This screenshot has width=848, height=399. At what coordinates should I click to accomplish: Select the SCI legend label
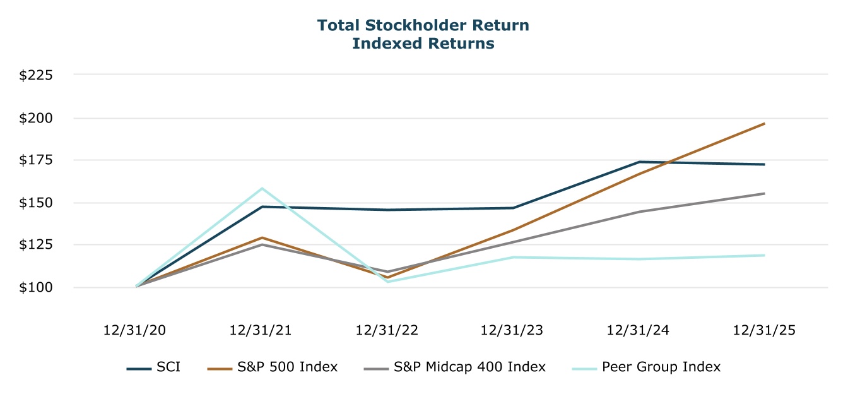[168, 367]
